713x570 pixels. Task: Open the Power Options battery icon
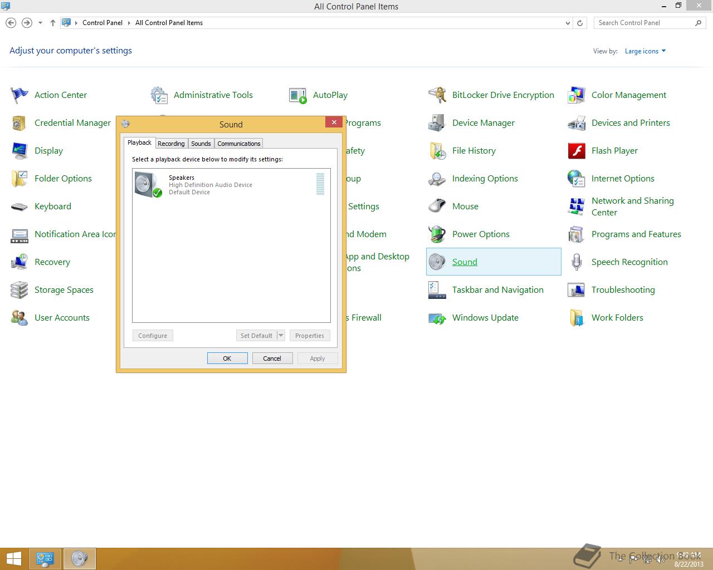coord(437,234)
